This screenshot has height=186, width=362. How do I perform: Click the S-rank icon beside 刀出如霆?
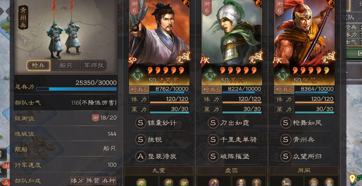[213, 123]
